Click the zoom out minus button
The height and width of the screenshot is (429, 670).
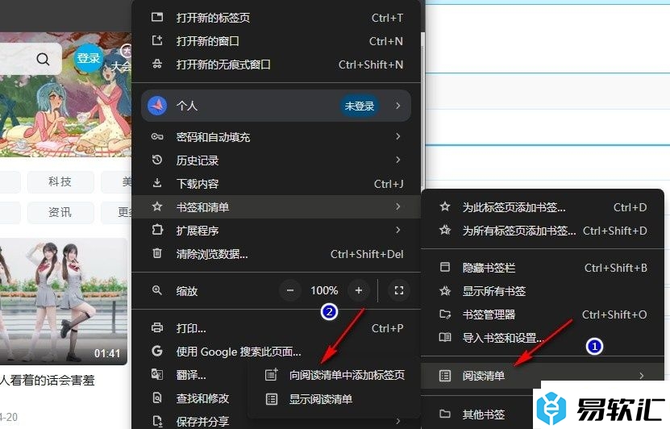click(x=290, y=290)
